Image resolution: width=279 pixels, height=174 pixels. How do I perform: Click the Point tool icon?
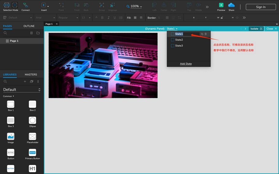[x=61, y=5]
